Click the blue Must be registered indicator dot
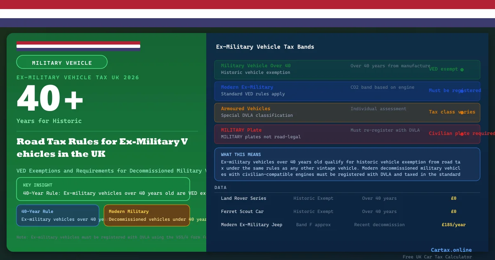 [x=462, y=91]
